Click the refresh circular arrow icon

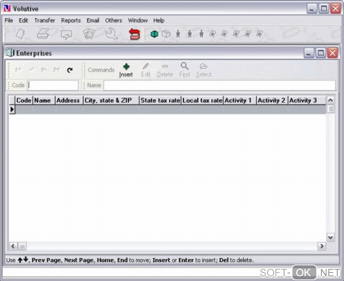point(70,70)
